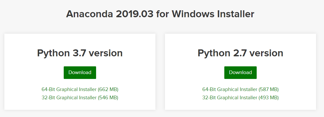Open the 32-Bit Graphical Installer (493 MB) link
Screen dimensions: 324x117
(240, 98)
